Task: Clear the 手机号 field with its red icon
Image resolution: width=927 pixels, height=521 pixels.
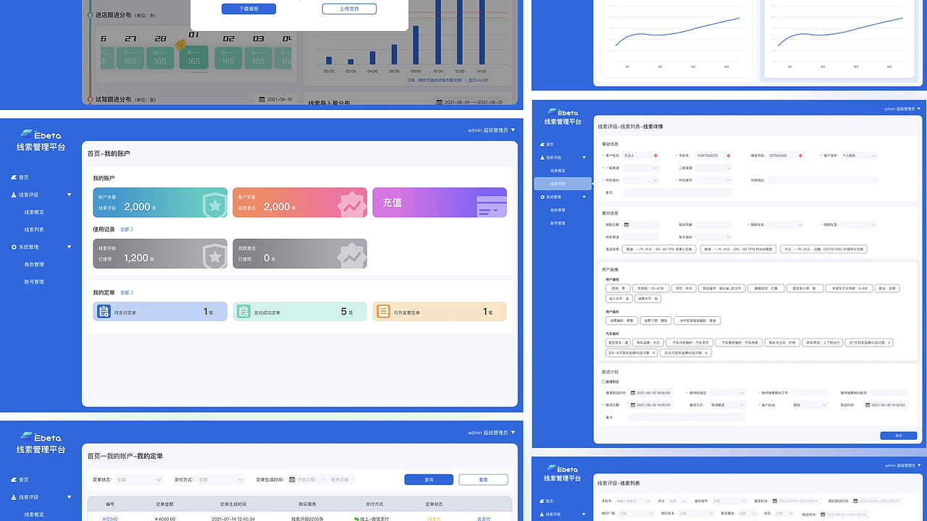Action: [x=729, y=156]
